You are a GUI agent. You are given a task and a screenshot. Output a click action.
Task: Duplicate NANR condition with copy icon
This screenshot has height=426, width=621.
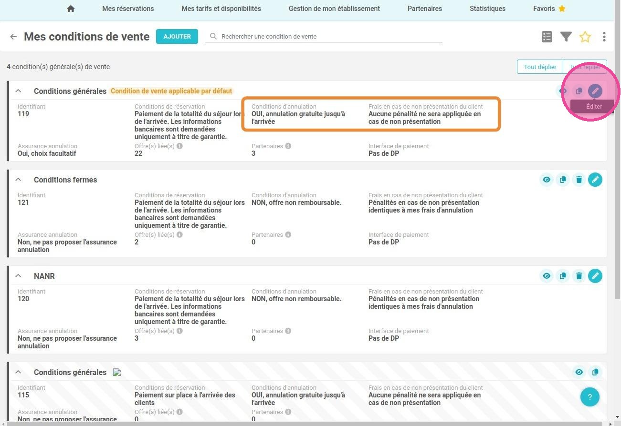point(563,276)
